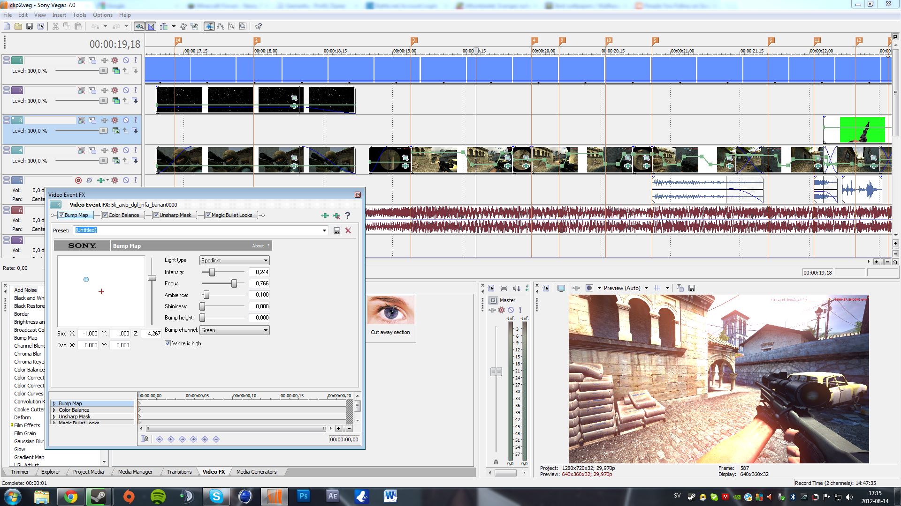Select the Zoom Edit tool

(243, 26)
